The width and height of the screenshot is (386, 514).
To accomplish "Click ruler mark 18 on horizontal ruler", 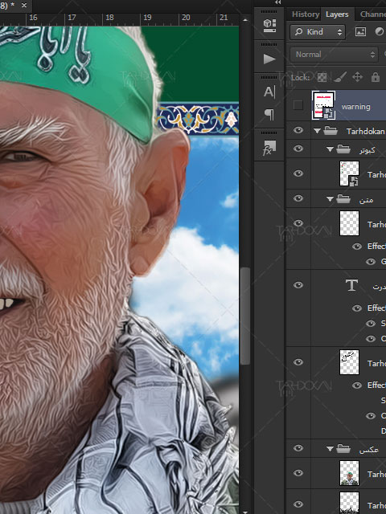I will click(x=109, y=18).
